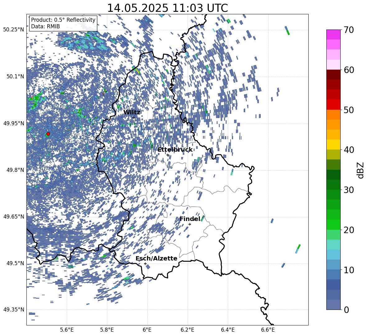Click the 50.1°N latitude label

[15, 76]
